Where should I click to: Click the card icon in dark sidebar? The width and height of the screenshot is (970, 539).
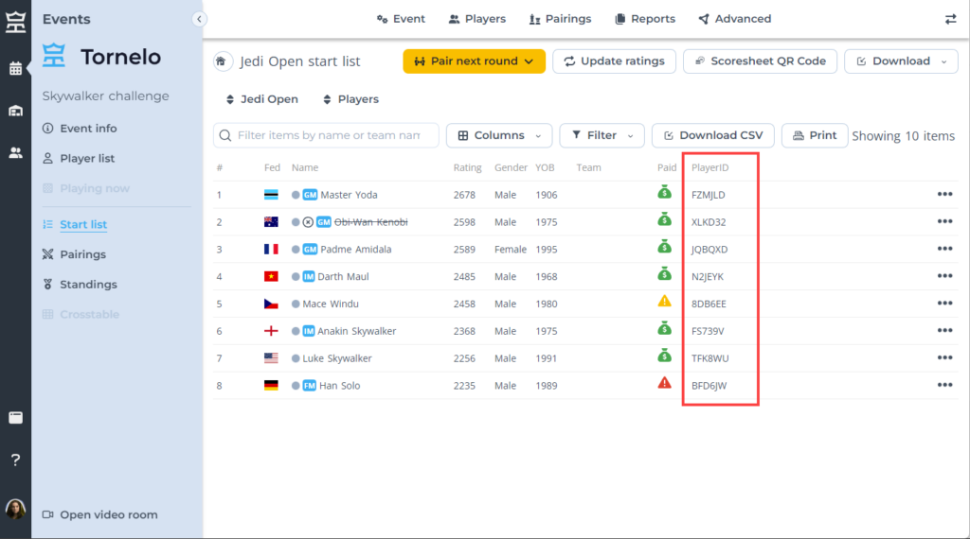coord(15,418)
